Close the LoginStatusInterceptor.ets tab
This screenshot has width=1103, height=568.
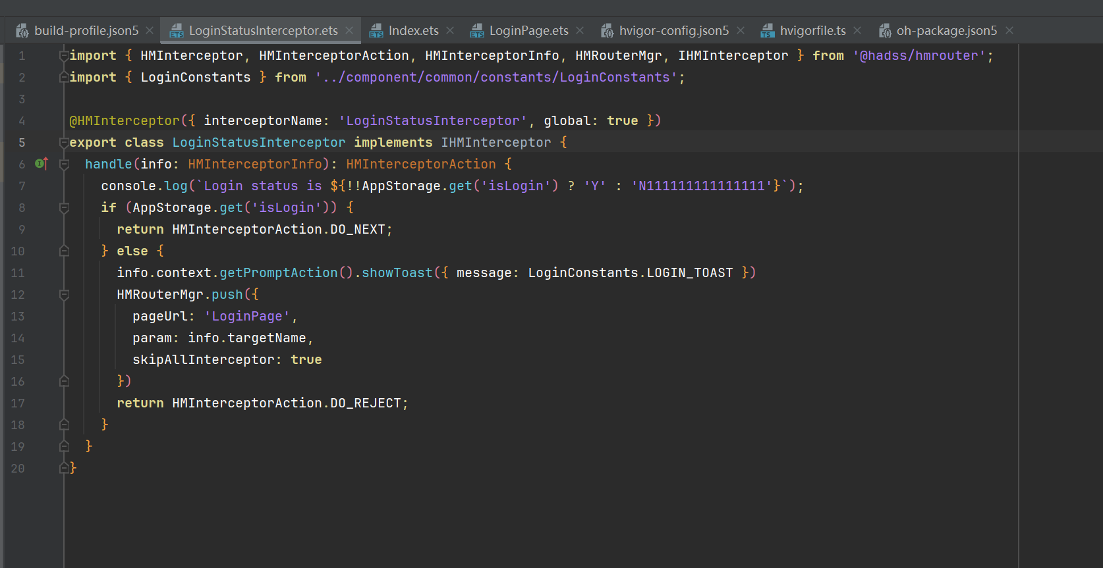[349, 30]
